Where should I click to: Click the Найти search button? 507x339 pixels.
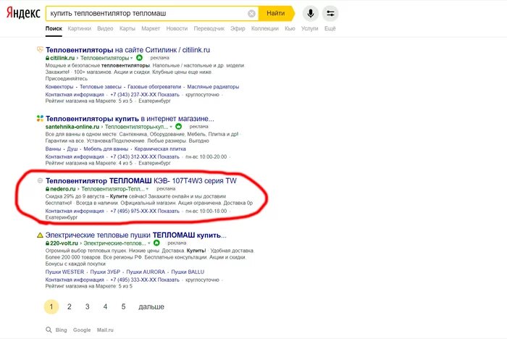pyautogui.click(x=277, y=13)
